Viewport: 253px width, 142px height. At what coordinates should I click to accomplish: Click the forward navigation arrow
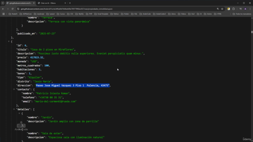(8, 9)
